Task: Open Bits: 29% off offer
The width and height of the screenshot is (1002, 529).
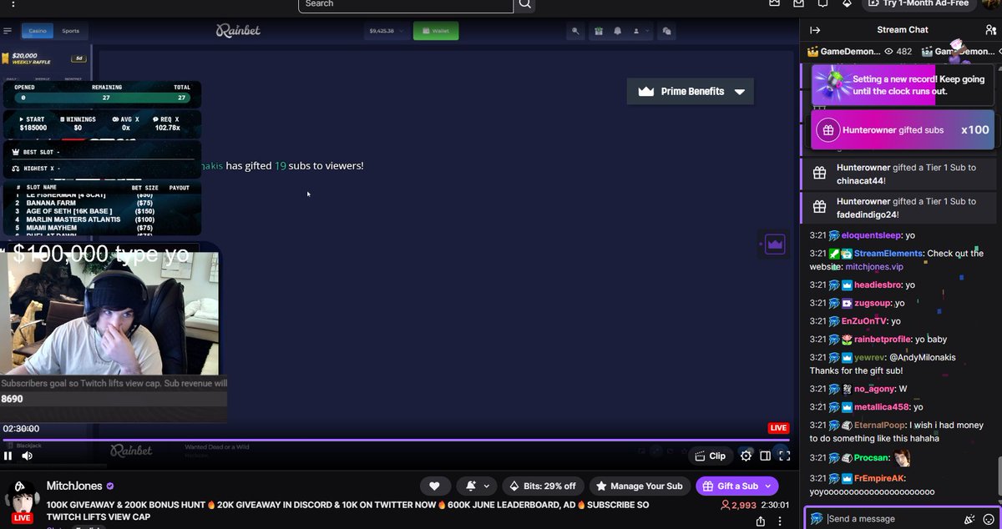Action: point(541,486)
